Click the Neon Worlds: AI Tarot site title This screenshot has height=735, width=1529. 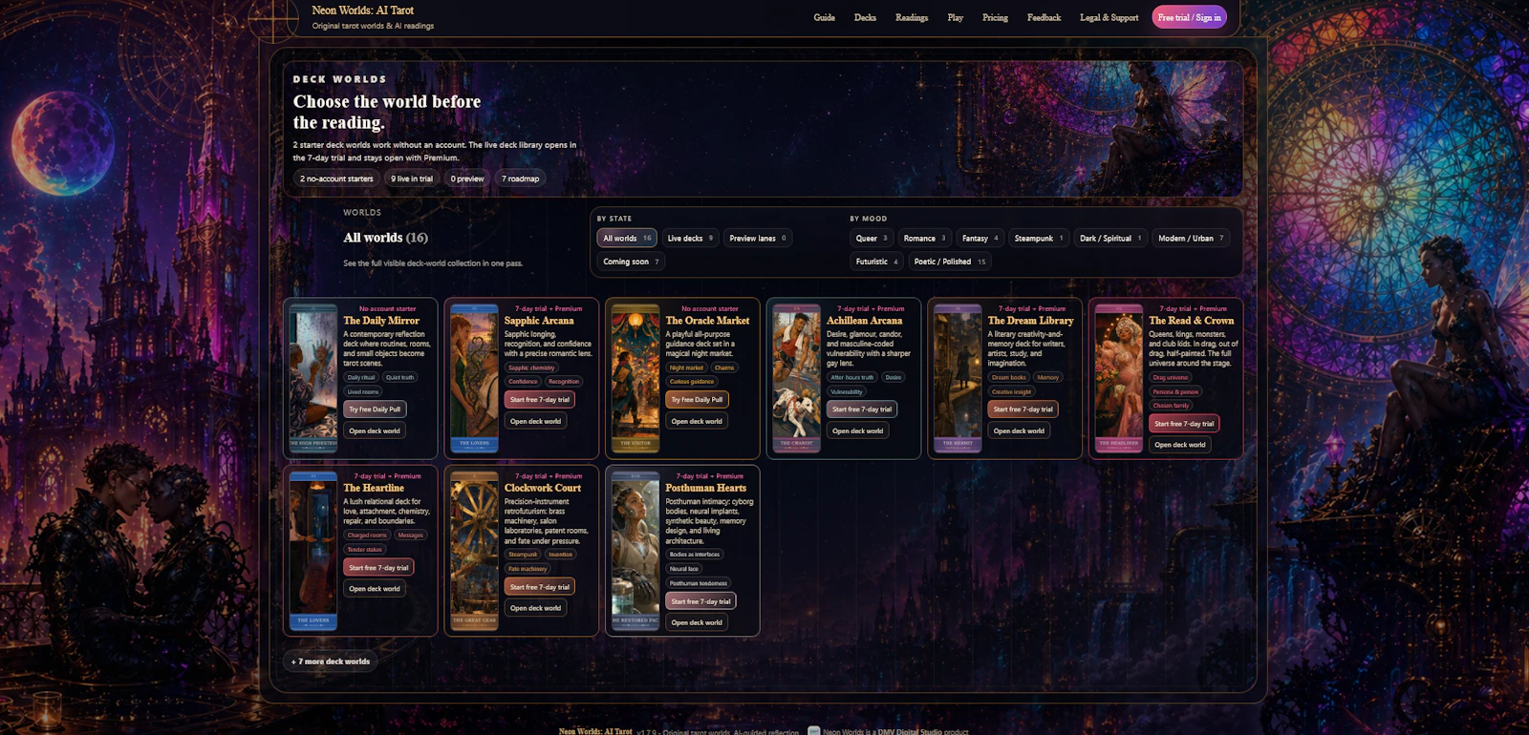(x=362, y=10)
